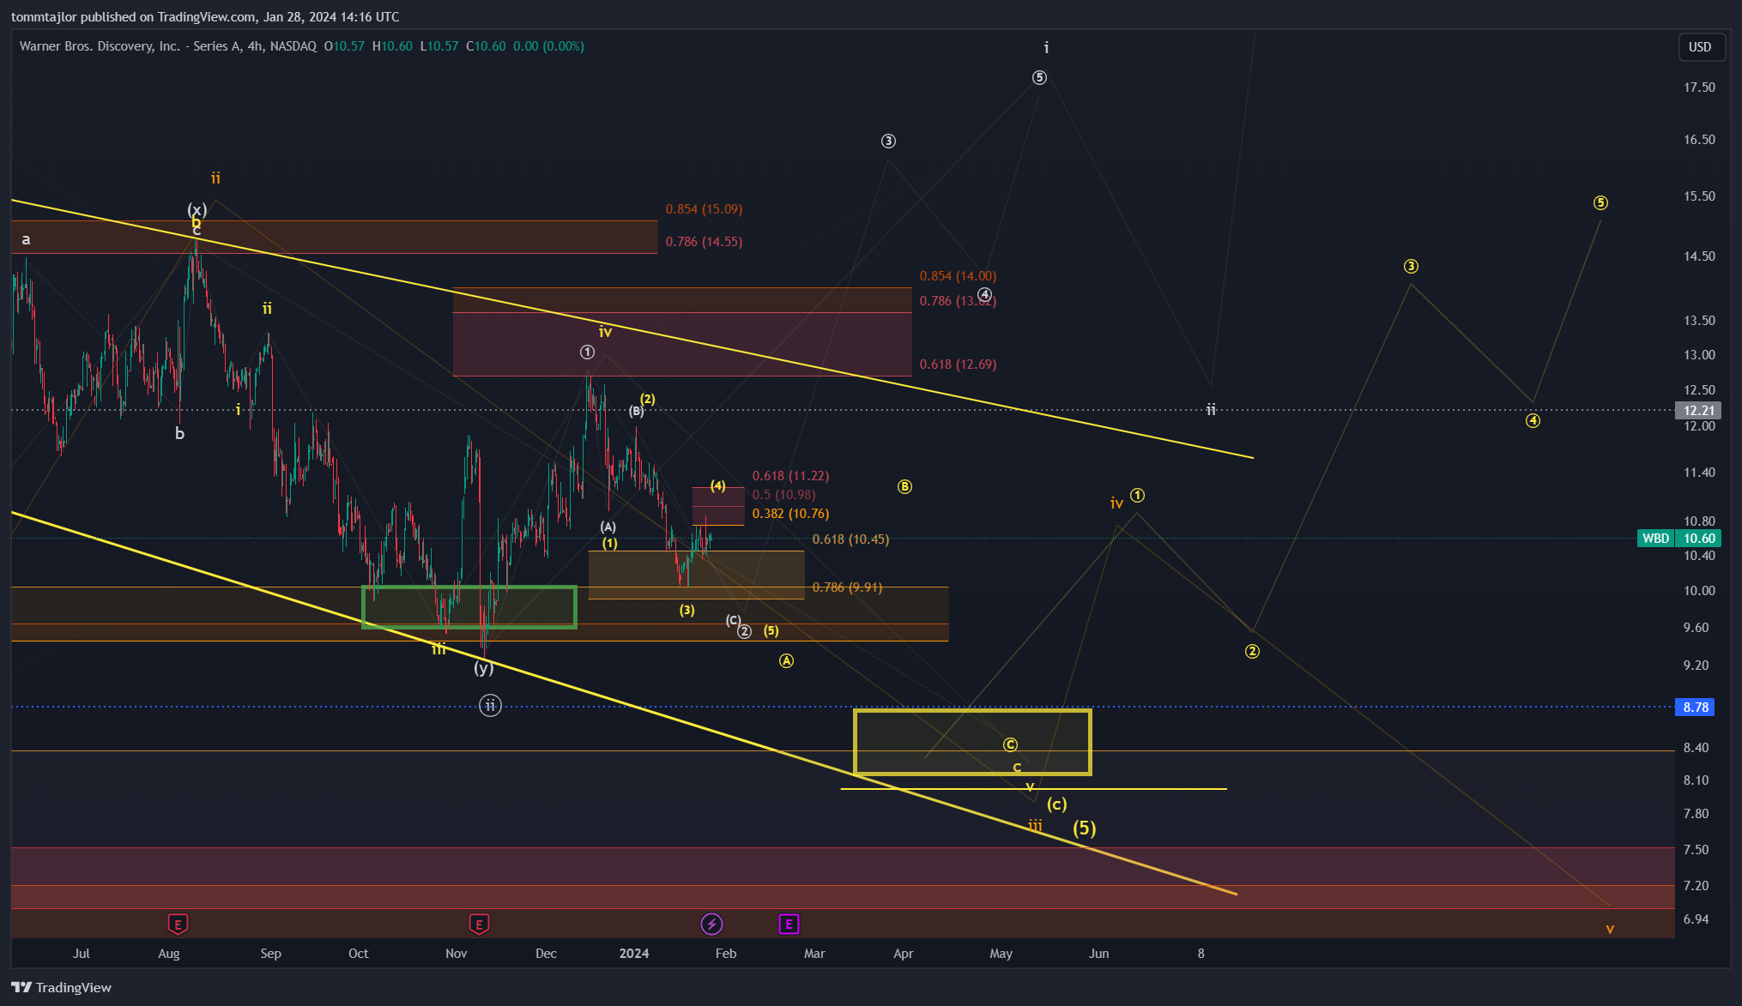Click the Dec date axis label

[546, 954]
